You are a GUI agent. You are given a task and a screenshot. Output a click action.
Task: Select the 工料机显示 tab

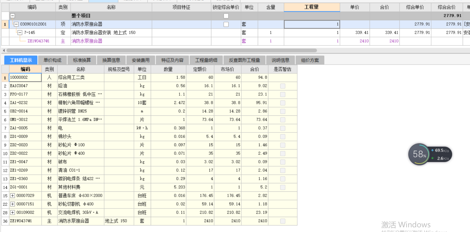point(21,60)
